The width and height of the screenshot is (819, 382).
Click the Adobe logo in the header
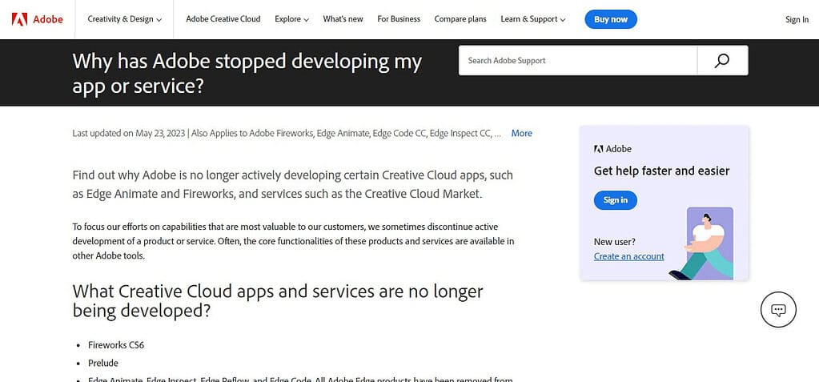click(37, 19)
